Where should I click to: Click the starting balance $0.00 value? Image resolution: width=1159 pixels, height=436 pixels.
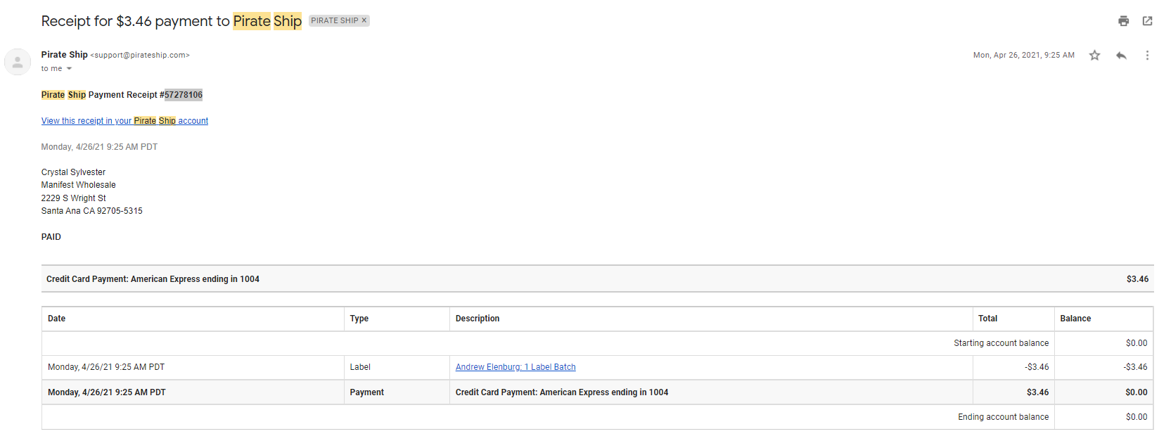coord(1136,343)
